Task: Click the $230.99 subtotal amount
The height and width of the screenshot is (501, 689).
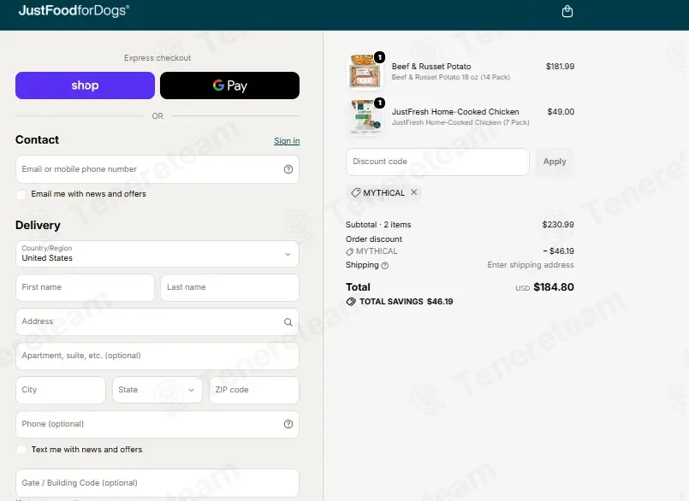Action: coord(557,224)
